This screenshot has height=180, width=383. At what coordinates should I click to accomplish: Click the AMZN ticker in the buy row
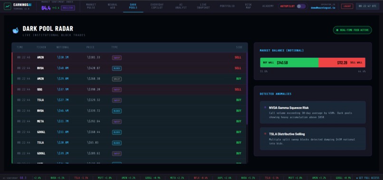pos(40,79)
